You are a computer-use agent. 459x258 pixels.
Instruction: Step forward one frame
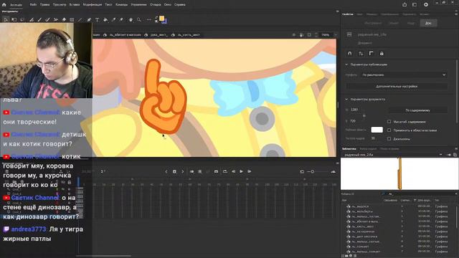pyautogui.click(x=250, y=171)
